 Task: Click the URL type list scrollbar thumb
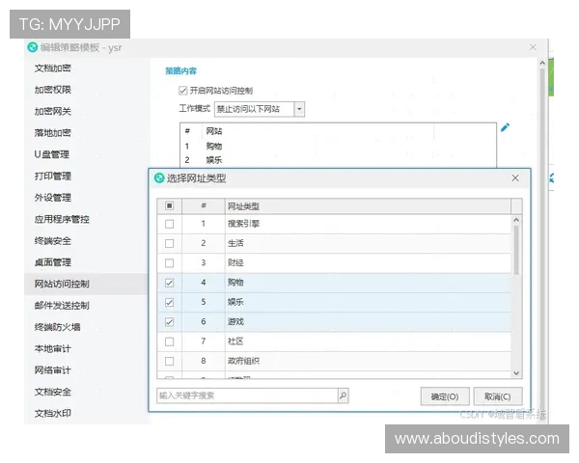point(516,250)
